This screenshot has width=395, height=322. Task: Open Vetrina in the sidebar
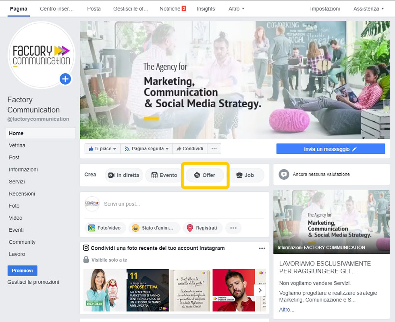pyautogui.click(x=17, y=145)
